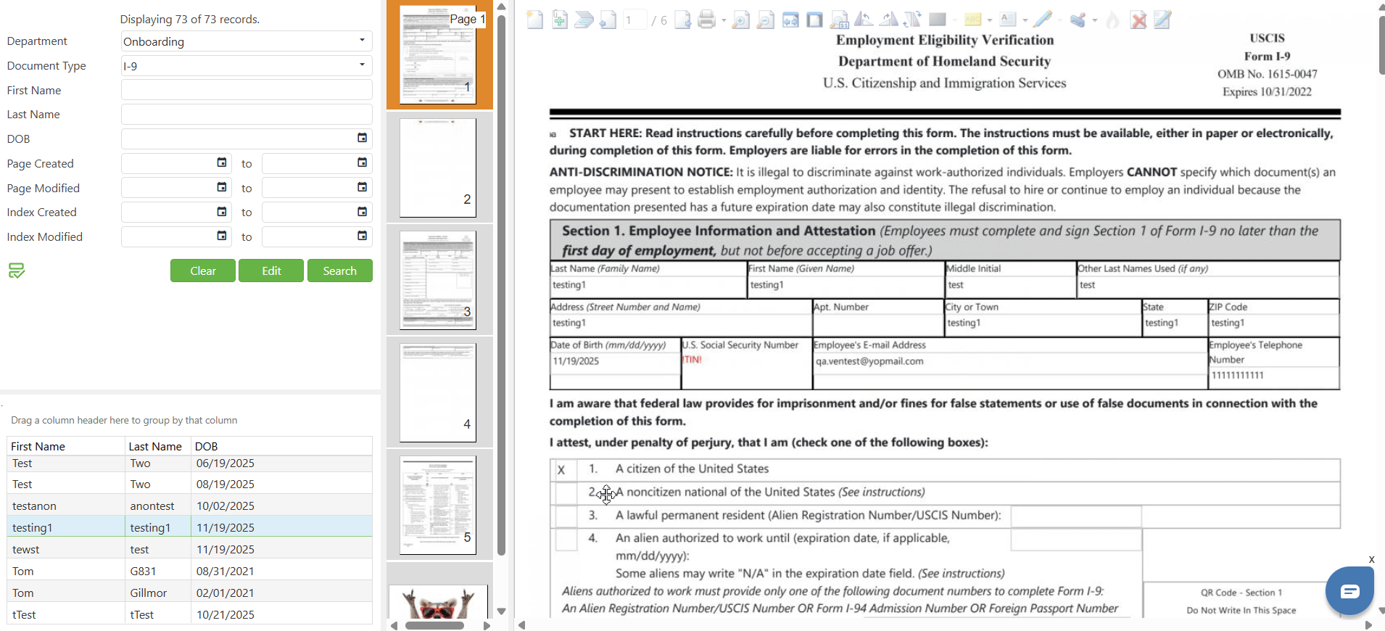Viewport: 1385px width, 631px height.
Task: Sort by DOB column header
Action: pos(281,446)
